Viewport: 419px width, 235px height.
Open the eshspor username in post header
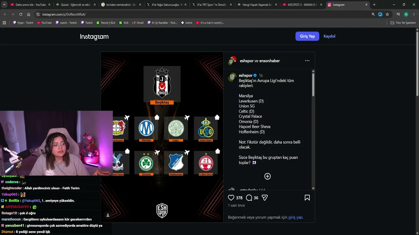pos(246,61)
